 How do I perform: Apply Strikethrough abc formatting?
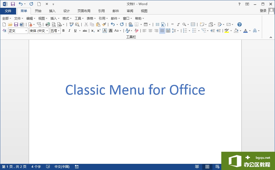tap(85, 31)
